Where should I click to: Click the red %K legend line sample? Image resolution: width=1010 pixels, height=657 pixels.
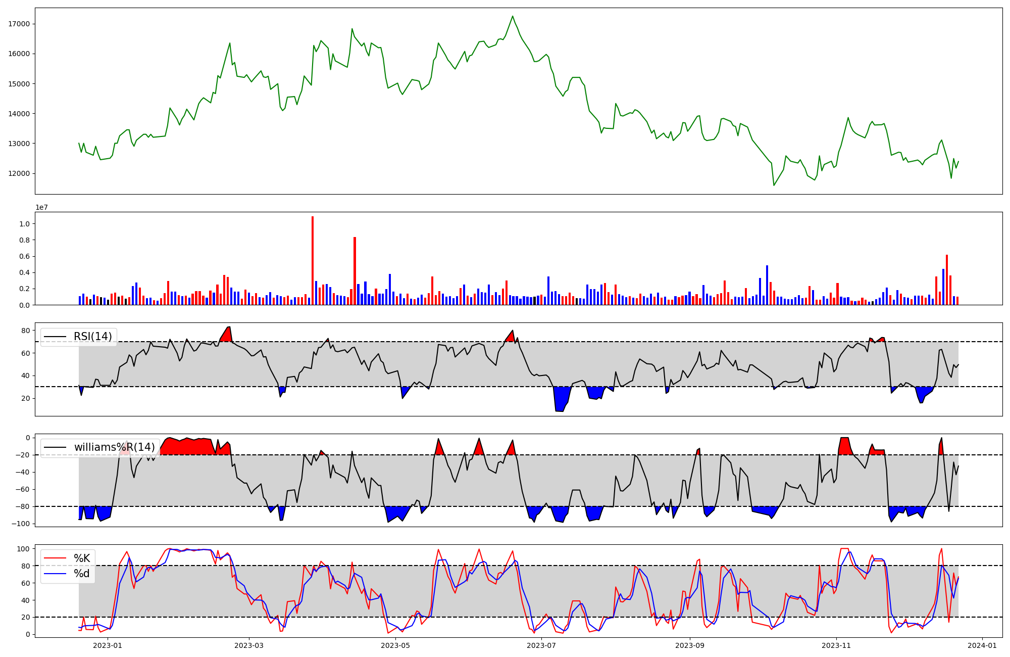56,558
